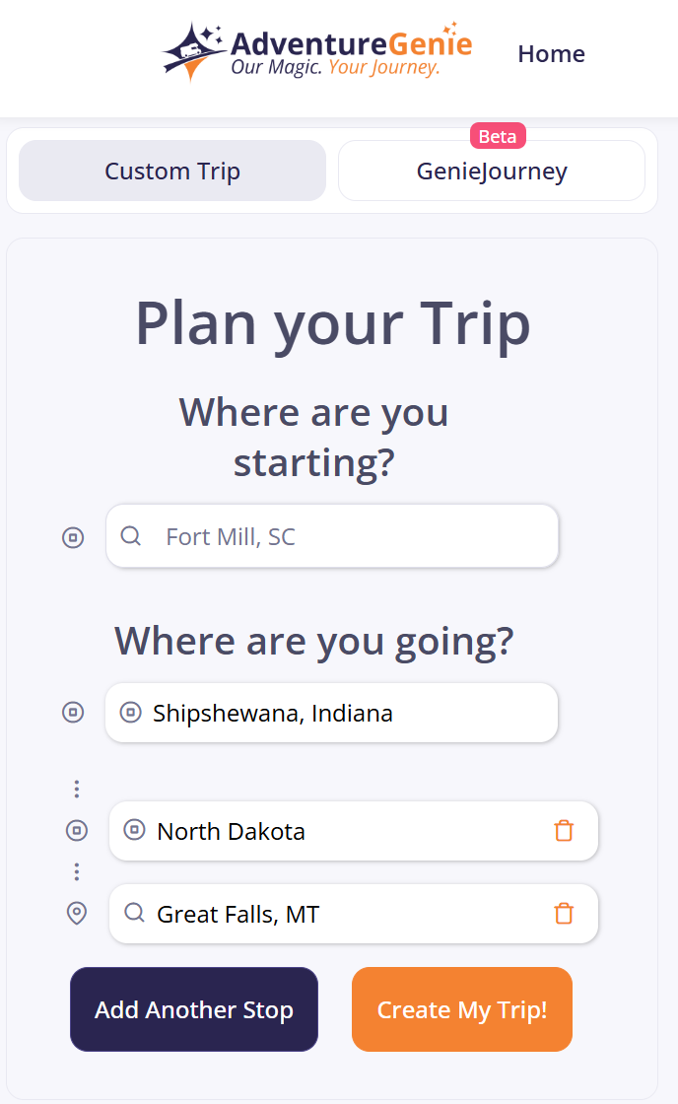678x1104 pixels.
Task: Click the target icon inside North Dakota field
Action: point(134,830)
